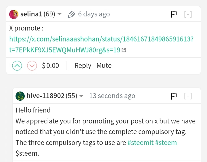Open the #steem tag link
The height and width of the screenshot is (162, 207).
pos(166,143)
